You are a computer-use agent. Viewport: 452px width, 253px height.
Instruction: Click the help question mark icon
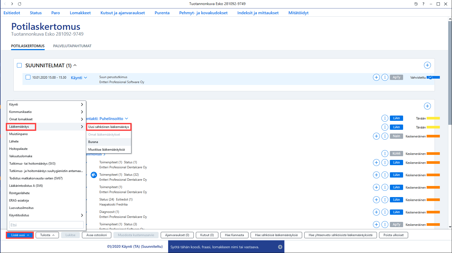pyautogui.click(x=423, y=4)
